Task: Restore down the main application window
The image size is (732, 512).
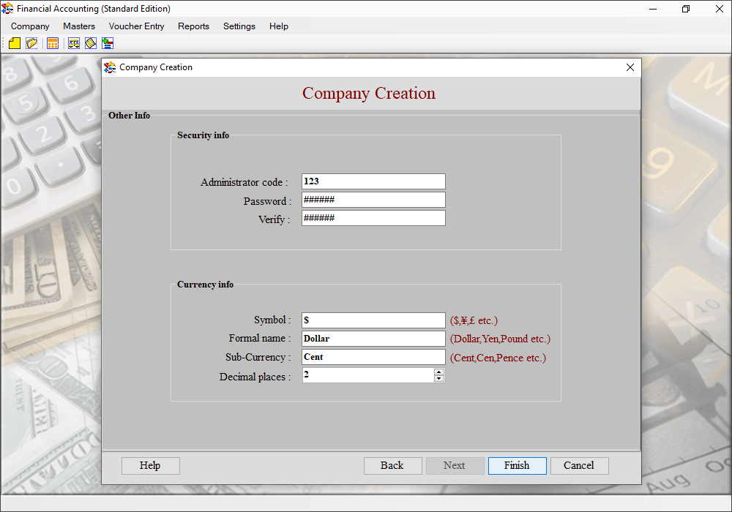Action: tap(686, 8)
